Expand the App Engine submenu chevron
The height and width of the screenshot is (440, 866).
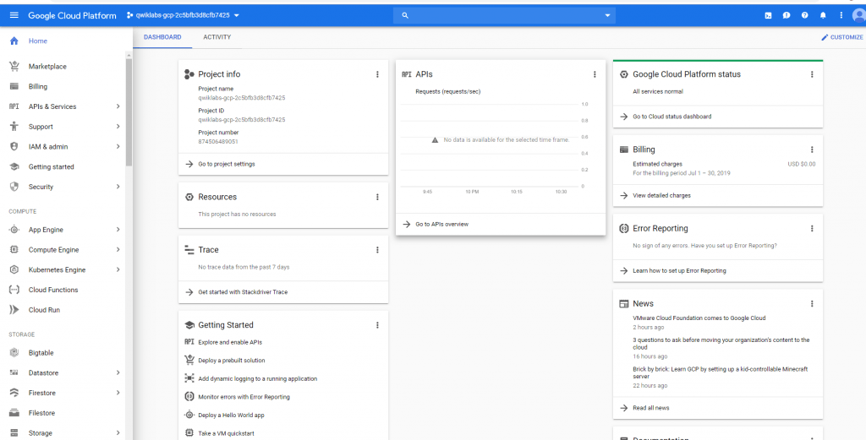(118, 230)
